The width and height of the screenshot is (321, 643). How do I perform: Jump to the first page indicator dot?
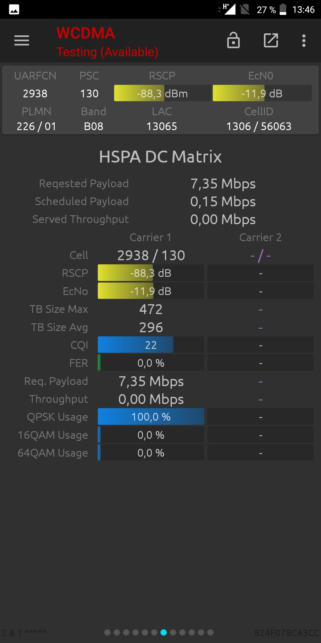[108, 632]
